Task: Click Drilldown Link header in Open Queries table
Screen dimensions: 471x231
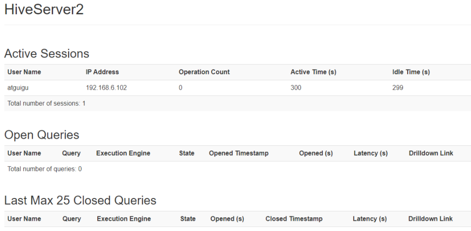Action: (x=431, y=153)
